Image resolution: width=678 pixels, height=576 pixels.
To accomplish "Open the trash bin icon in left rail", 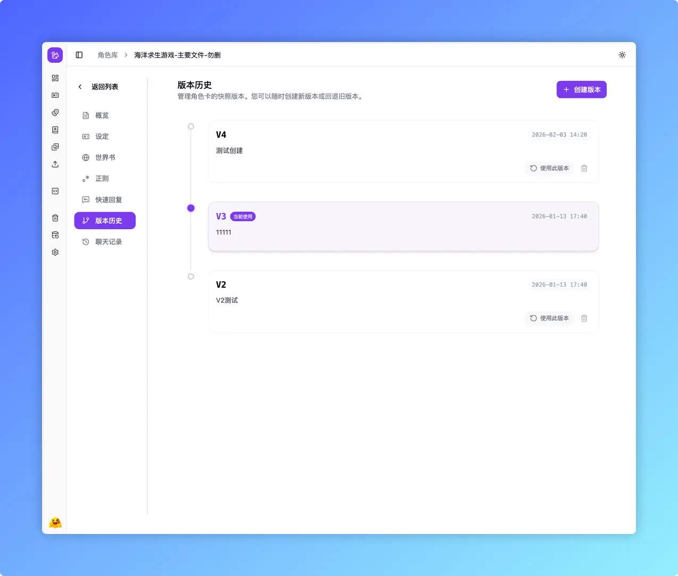I will [x=55, y=218].
